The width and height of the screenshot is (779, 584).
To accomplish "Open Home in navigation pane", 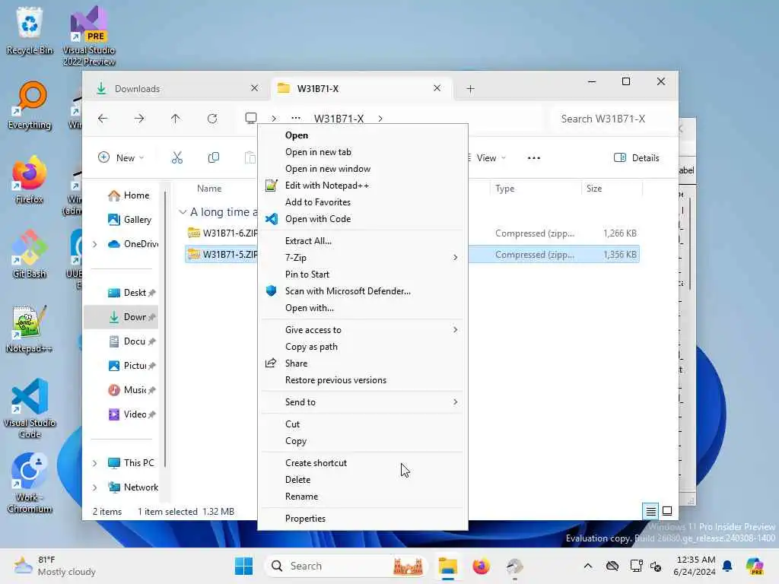I will 128,195.
